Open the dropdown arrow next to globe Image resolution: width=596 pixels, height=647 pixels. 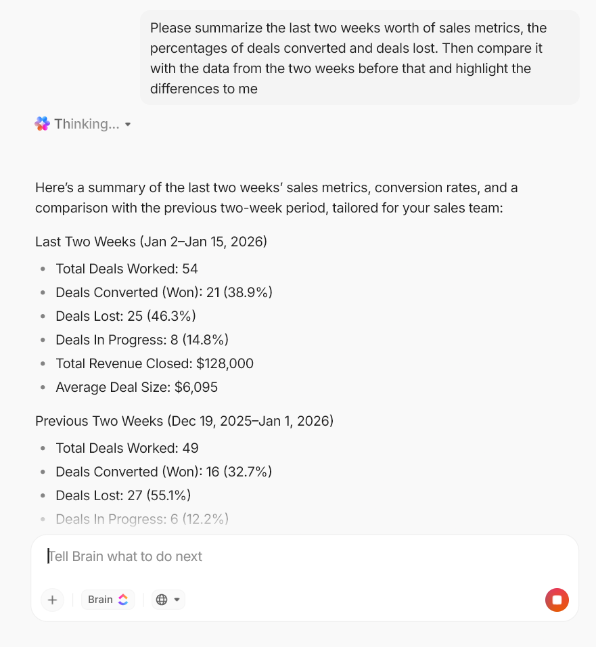[177, 600]
